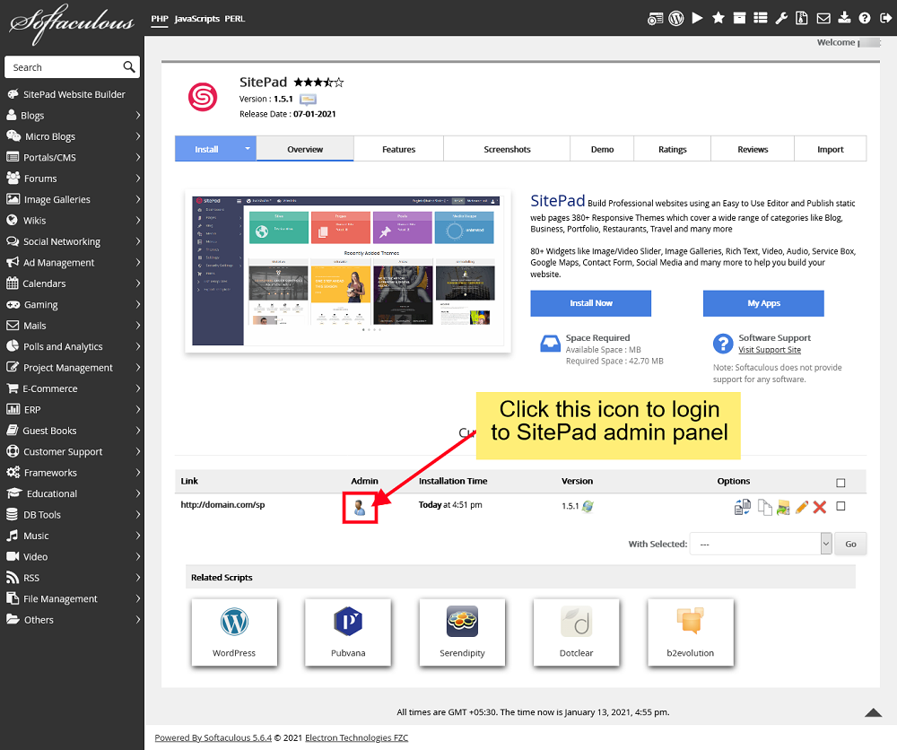
Task: Expand the Social Networking category chevron
Action: (x=138, y=241)
